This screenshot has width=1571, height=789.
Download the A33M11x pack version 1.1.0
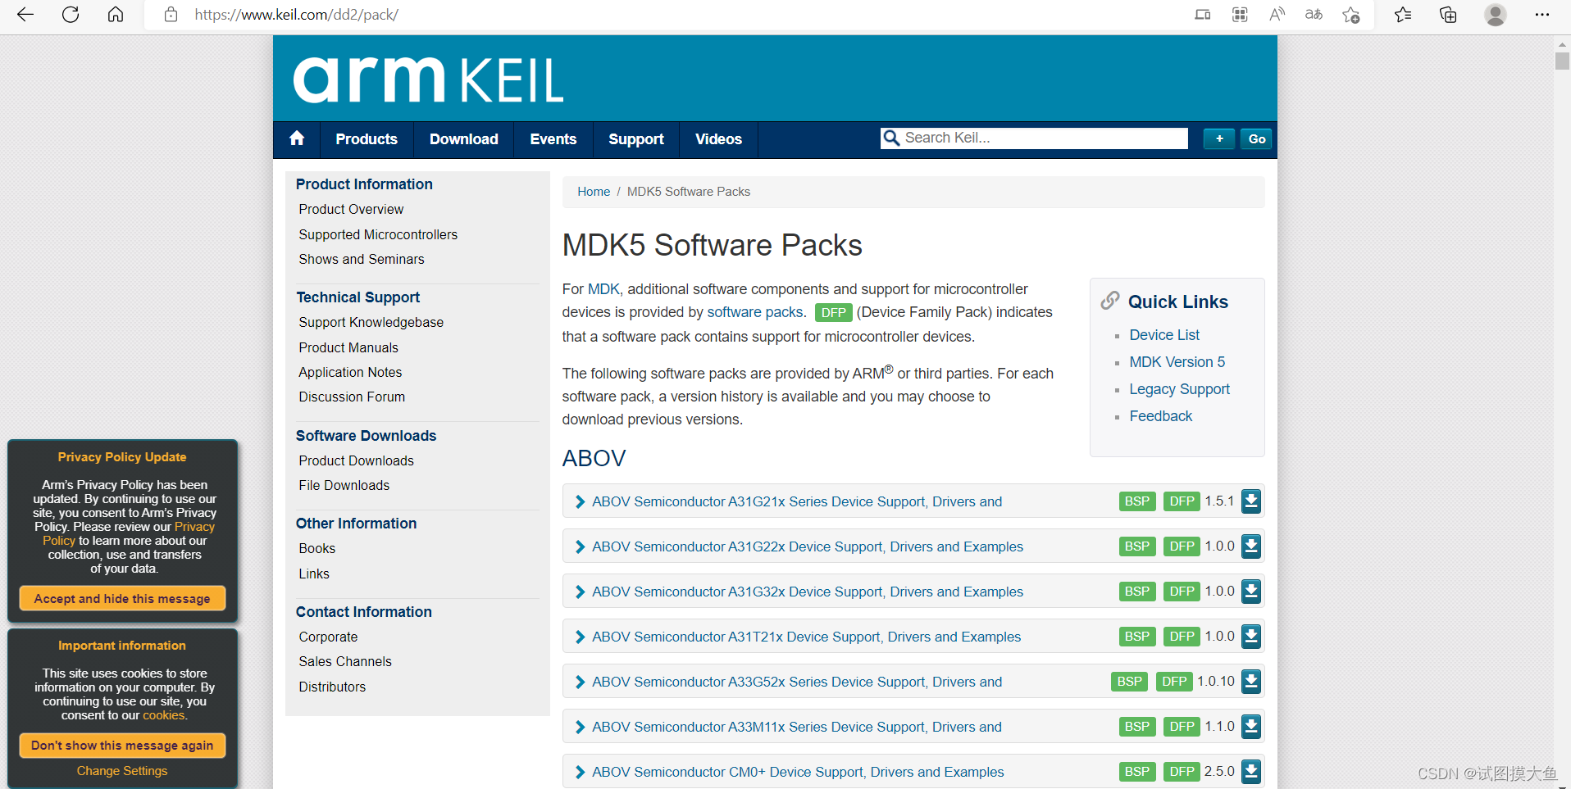[x=1250, y=727]
